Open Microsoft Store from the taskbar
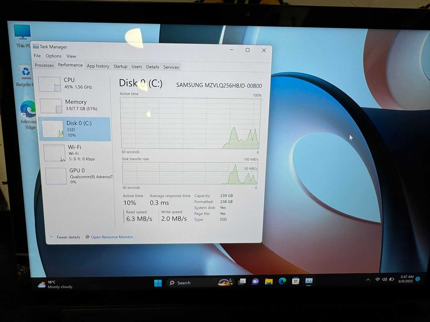Image resolution: width=430 pixels, height=322 pixels. (295, 281)
